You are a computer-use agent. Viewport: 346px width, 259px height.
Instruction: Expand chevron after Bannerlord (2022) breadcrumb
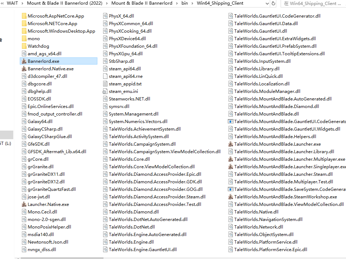click(x=107, y=3)
